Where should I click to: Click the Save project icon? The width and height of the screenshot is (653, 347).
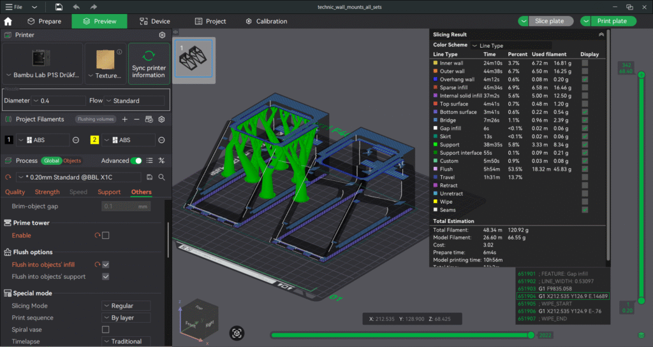point(59,6)
